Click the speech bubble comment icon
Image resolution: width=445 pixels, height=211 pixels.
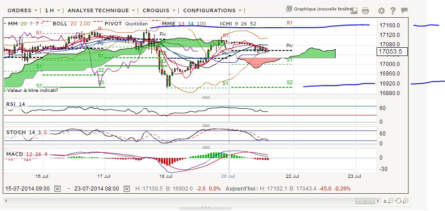click(x=404, y=11)
